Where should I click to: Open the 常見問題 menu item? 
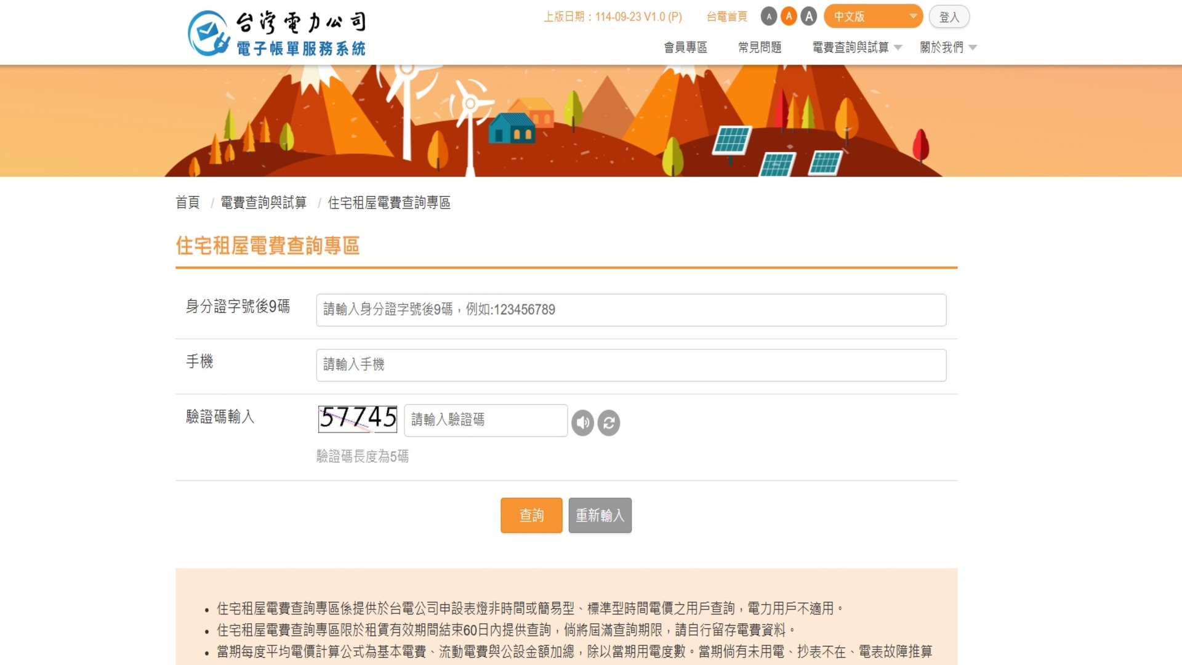click(760, 47)
